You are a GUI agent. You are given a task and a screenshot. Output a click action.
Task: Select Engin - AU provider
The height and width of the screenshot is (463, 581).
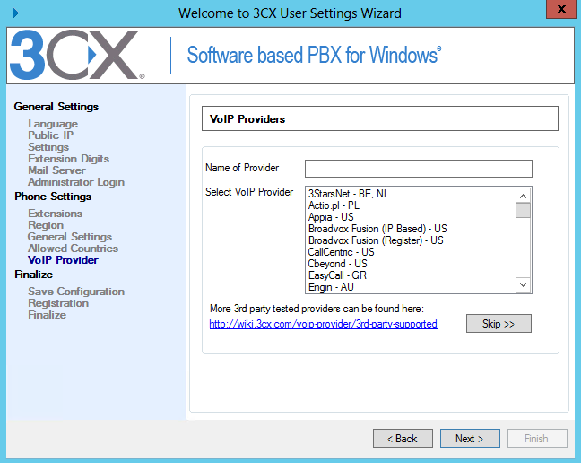(x=331, y=287)
